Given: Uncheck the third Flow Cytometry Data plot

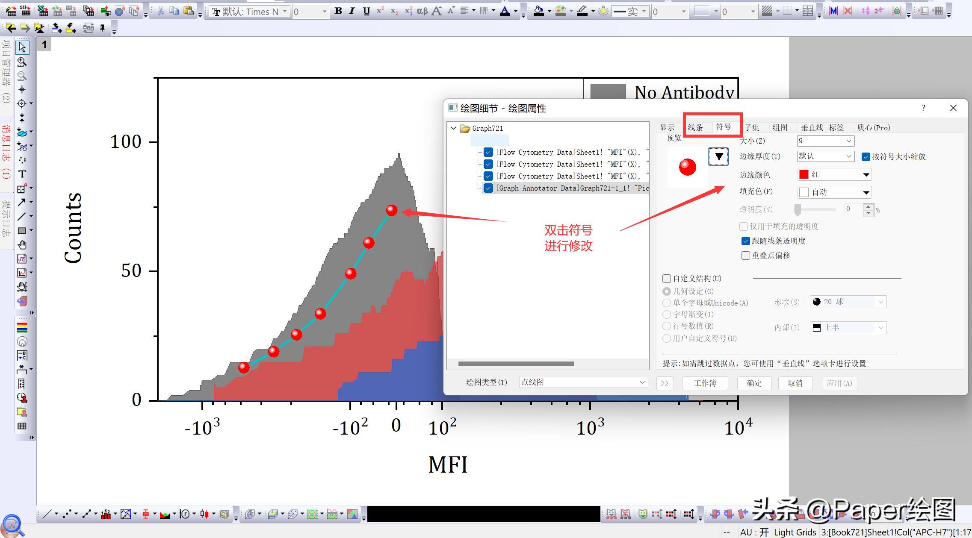Looking at the screenshot, I should click(x=488, y=176).
